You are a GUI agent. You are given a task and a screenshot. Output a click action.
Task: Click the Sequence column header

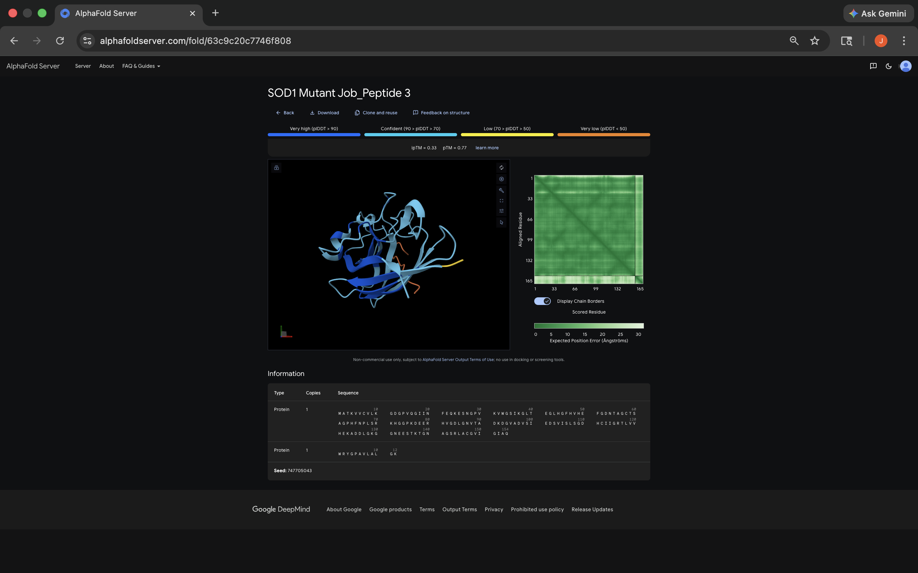tap(348, 393)
